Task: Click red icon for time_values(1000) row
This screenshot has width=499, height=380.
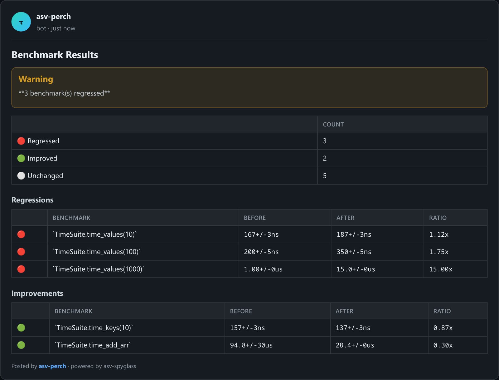Action: 21,269
